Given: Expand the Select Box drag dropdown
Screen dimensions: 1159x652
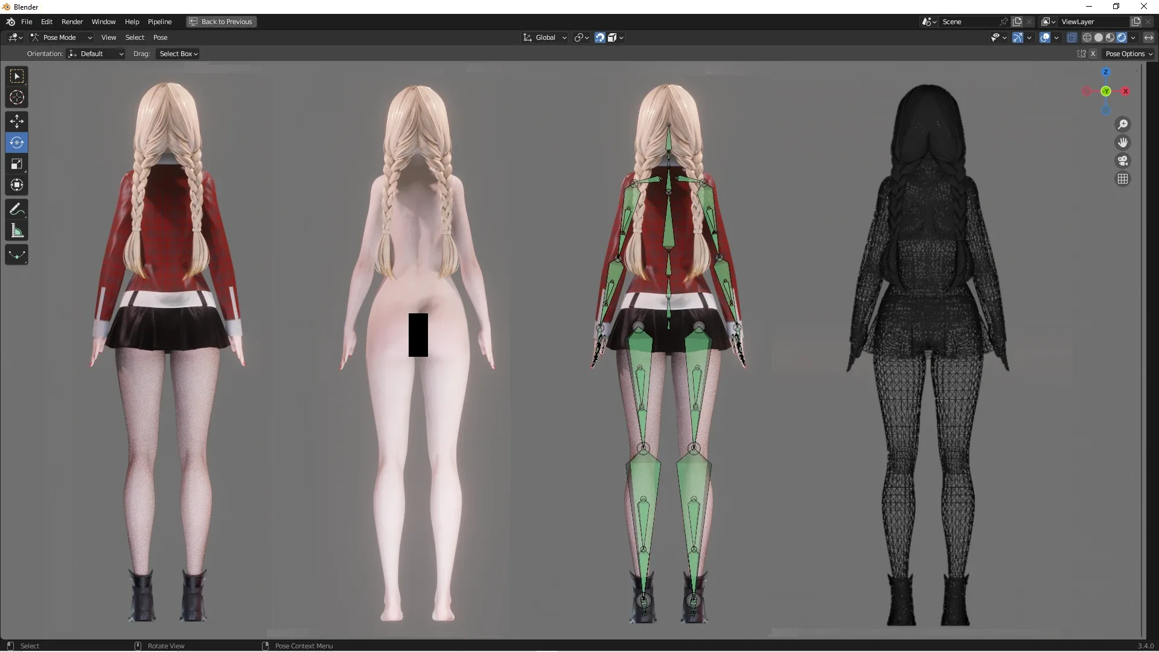Looking at the screenshot, I should pyautogui.click(x=177, y=54).
